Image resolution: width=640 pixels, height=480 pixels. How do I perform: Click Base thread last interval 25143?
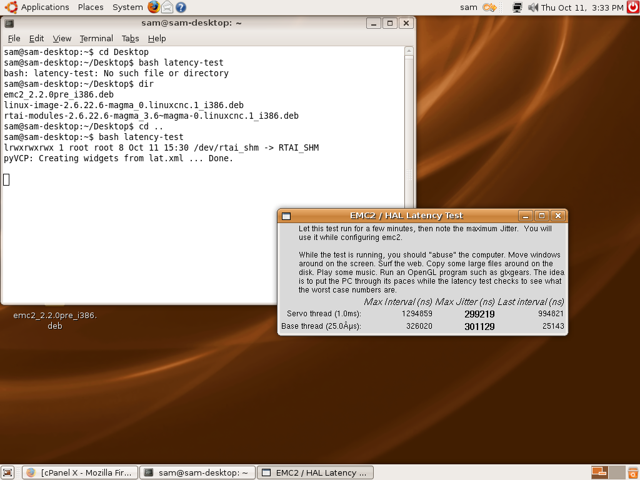[x=553, y=326]
